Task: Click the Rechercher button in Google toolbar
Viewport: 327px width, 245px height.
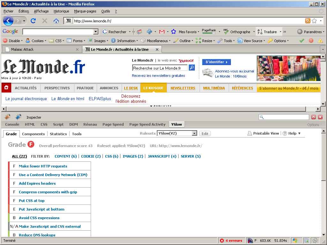Action: point(115,32)
